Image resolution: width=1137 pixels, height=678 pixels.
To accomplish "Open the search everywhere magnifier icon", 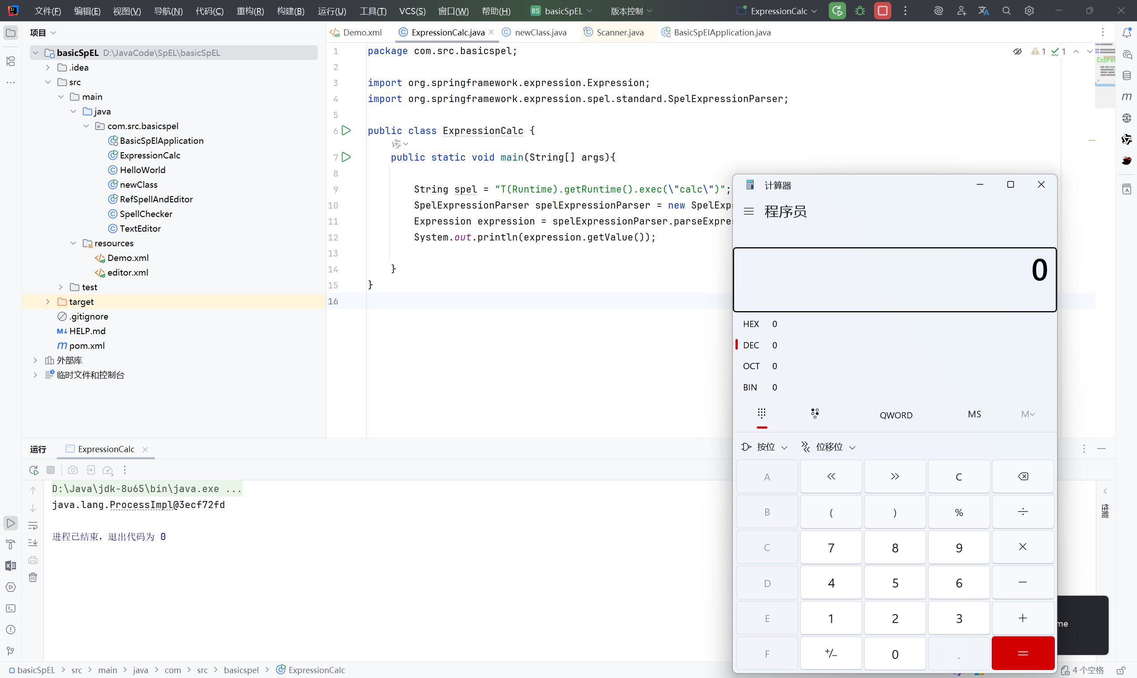I will [1006, 11].
